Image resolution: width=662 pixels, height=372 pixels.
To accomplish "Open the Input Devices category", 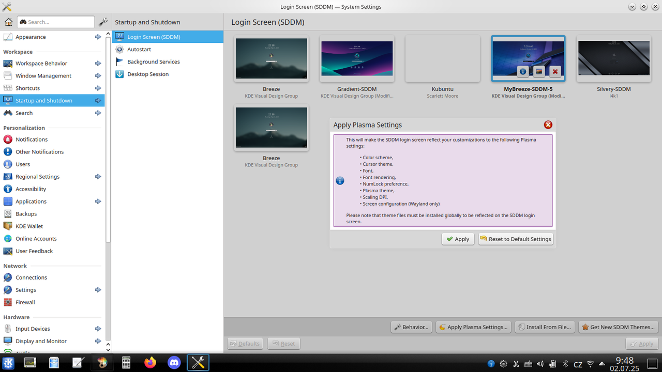I will (x=52, y=328).
